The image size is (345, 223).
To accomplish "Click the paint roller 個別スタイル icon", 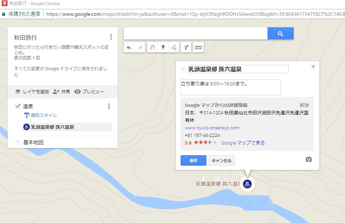I will coord(27,115).
